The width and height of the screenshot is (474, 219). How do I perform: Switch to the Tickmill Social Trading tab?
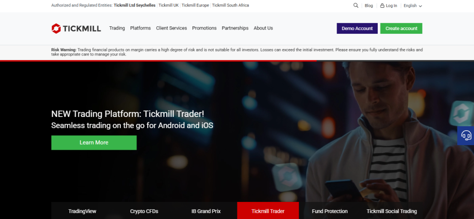392,211
